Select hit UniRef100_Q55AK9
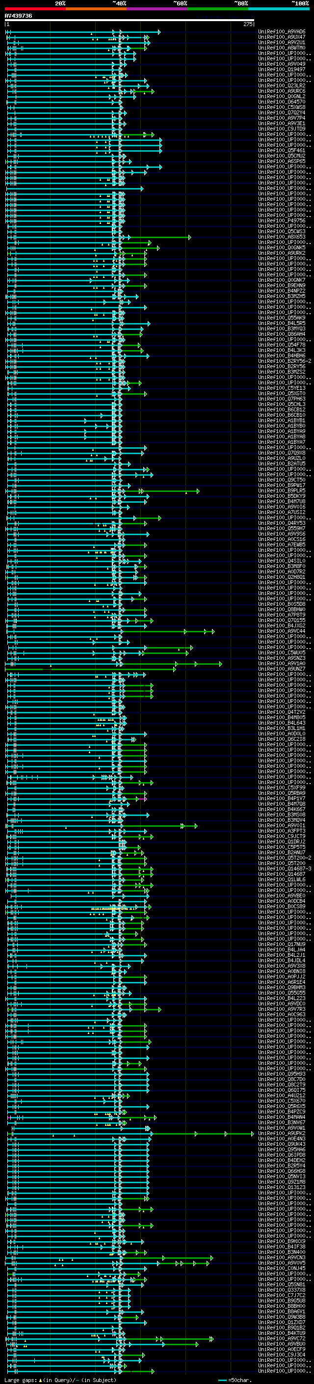The width and height of the screenshot is (314, 1384). point(282,318)
